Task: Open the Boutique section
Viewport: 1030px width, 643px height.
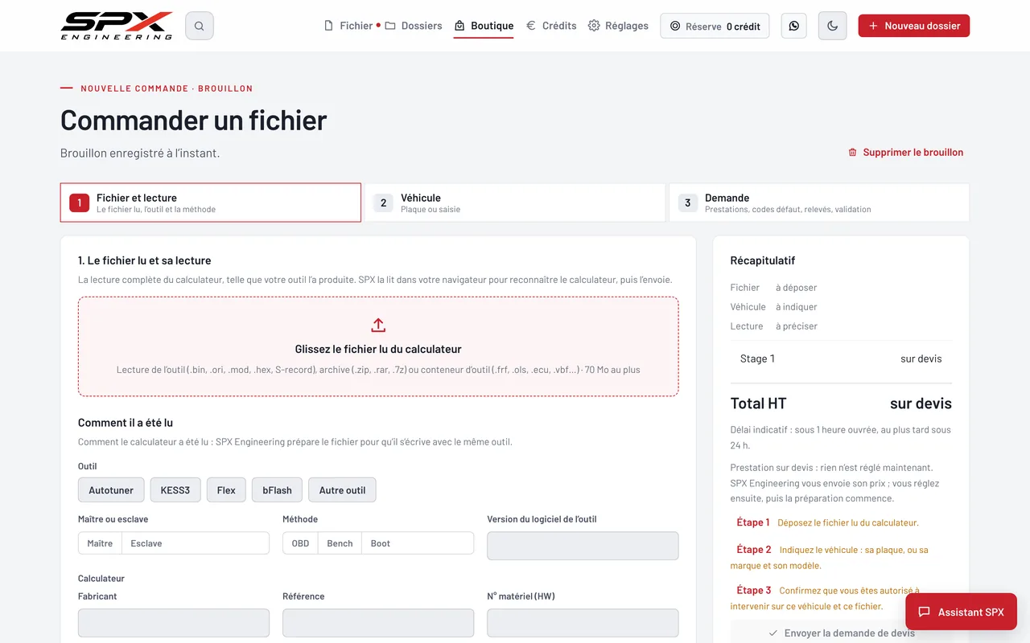Action: click(484, 26)
